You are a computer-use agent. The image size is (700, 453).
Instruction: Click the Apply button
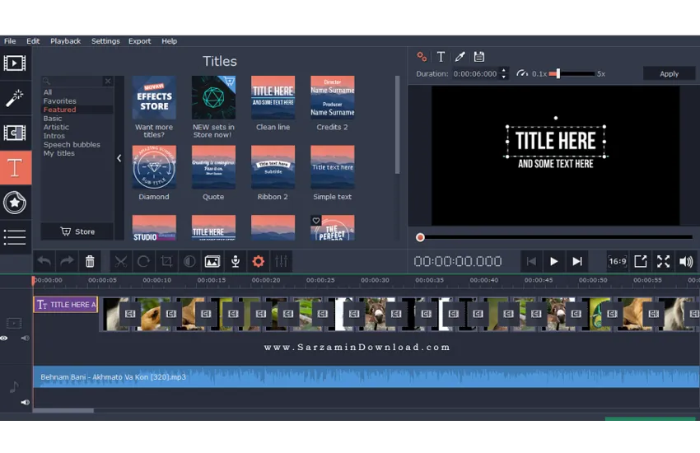(x=669, y=73)
